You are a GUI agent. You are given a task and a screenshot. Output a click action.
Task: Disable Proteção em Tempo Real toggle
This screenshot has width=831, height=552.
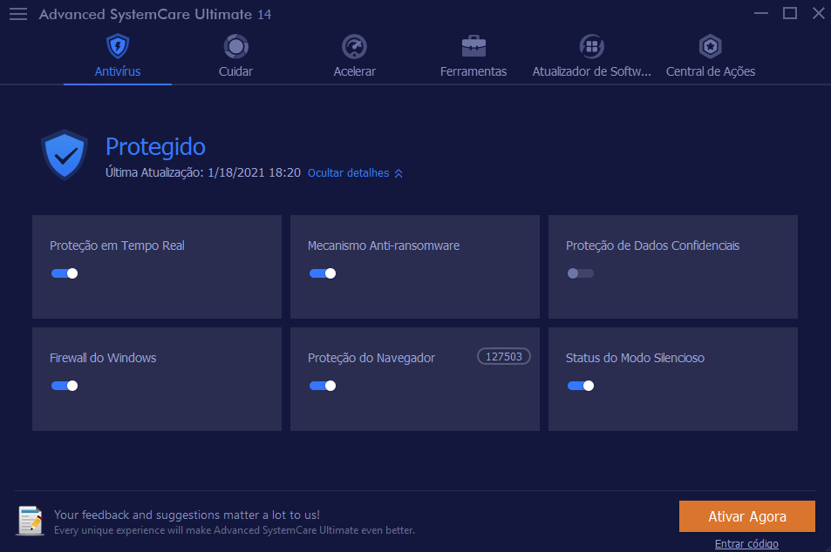(x=65, y=273)
